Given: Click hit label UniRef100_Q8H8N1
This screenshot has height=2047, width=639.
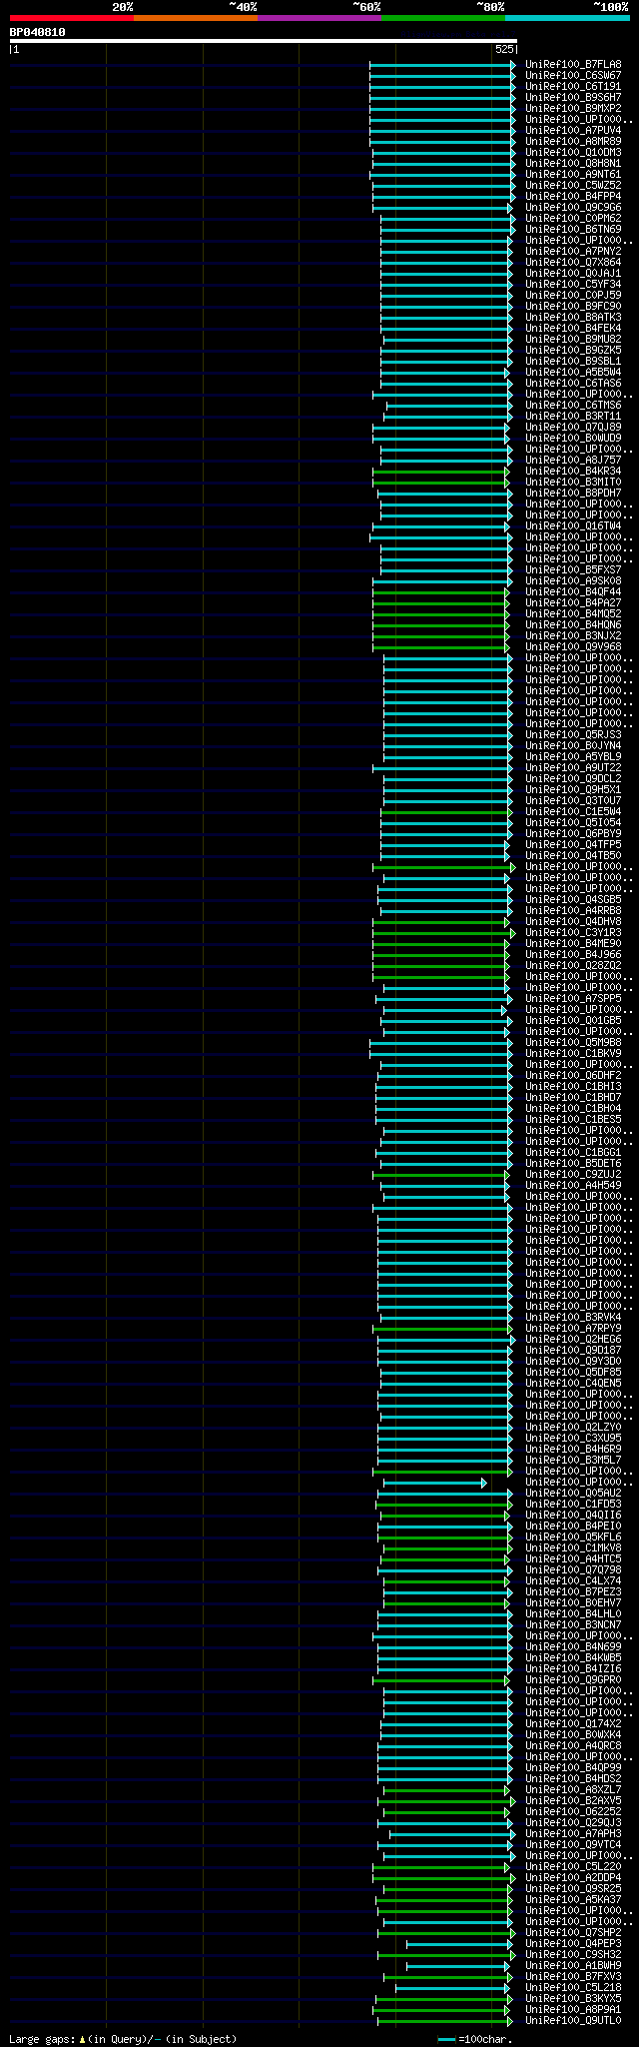Looking at the screenshot, I should tap(573, 163).
